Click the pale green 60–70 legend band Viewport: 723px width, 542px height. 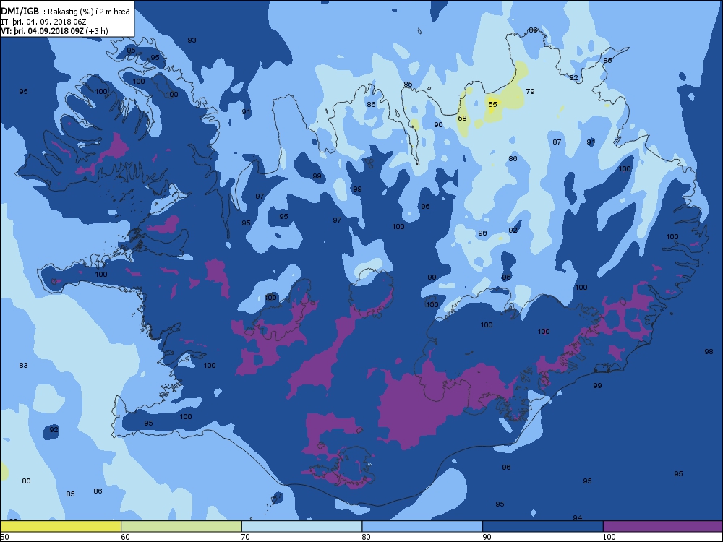click(181, 526)
